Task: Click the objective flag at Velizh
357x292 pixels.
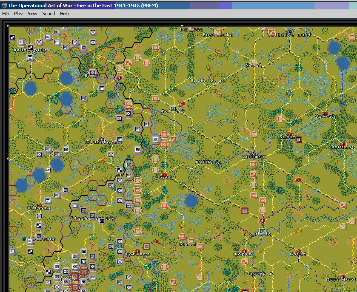Action: 325,113
